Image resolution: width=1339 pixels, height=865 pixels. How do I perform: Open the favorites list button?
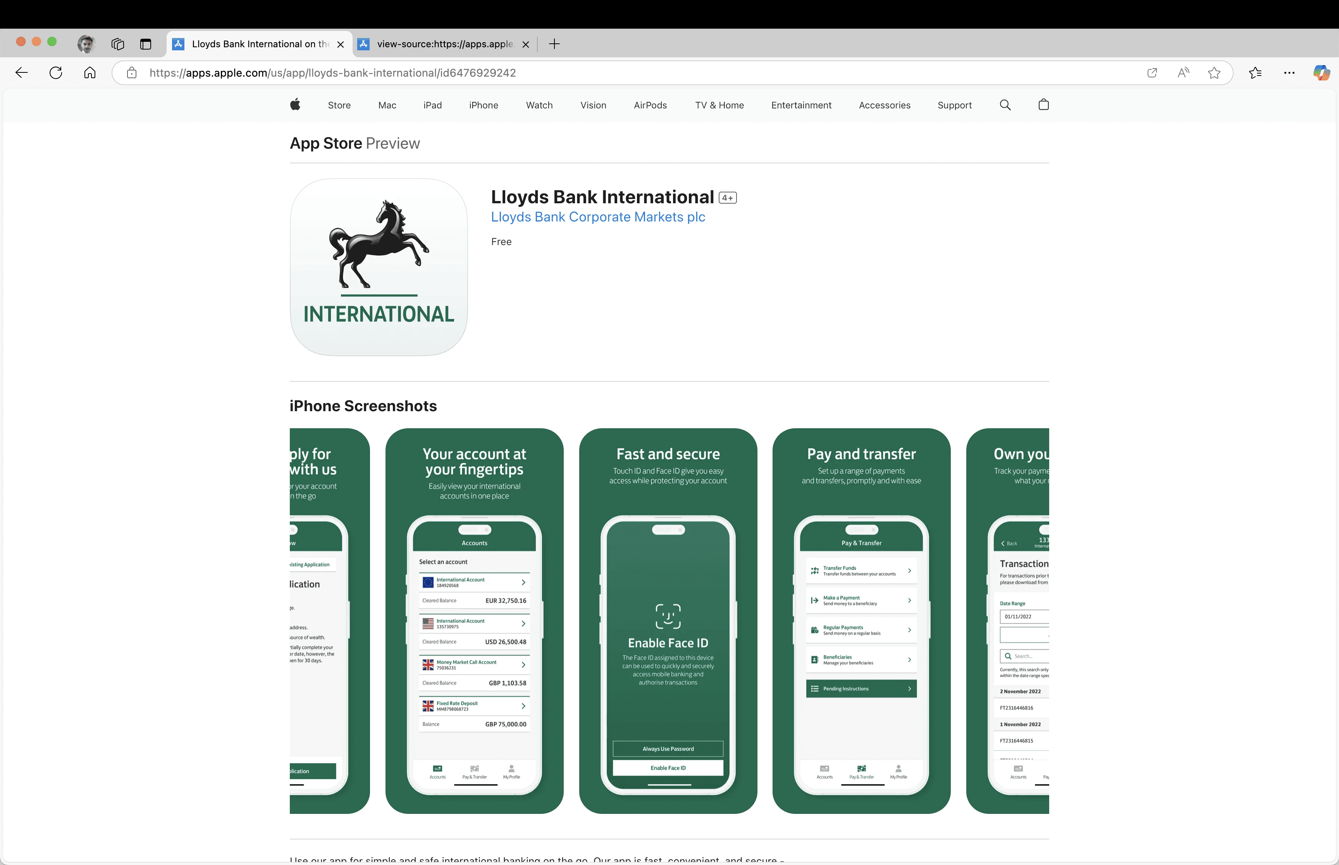coord(1255,72)
